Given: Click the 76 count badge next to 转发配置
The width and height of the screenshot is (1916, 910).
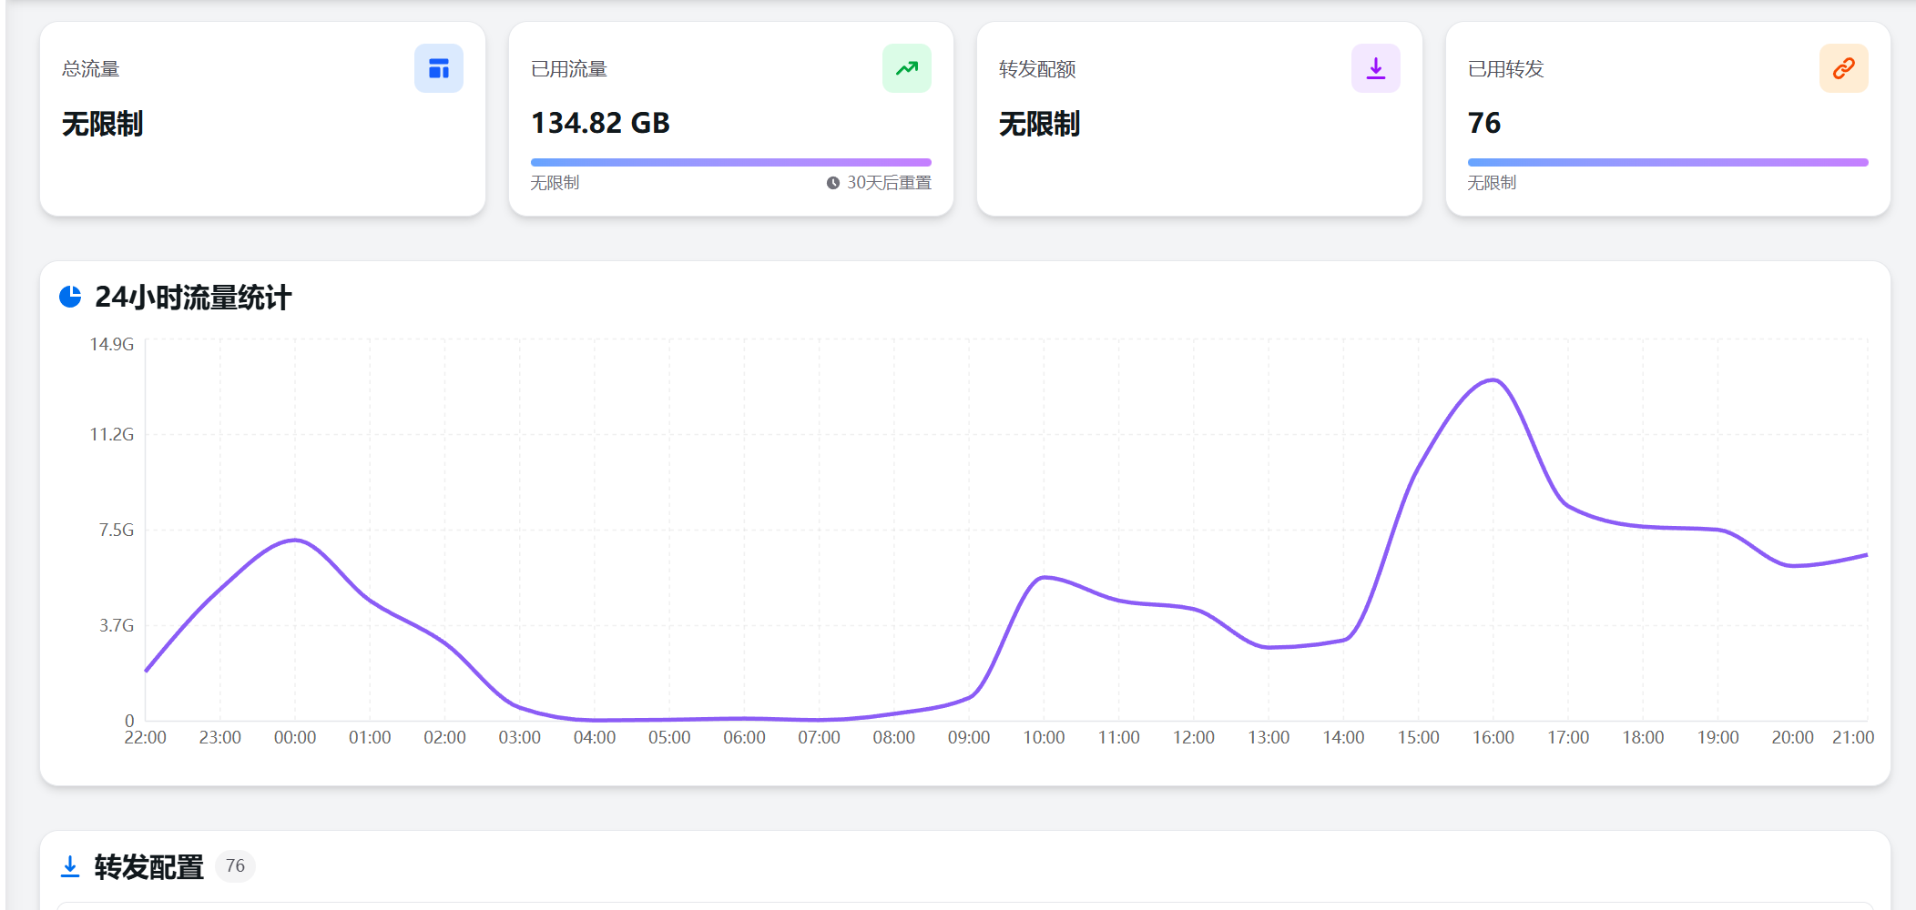Looking at the screenshot, I should pyautogui.click(x=235, y=866).
